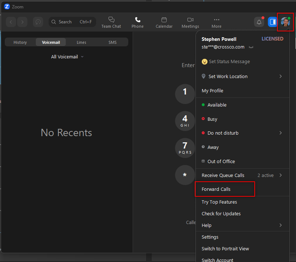296x262 pixels.
Task: Open the Meetings camera icon
Action: pos(190,20)
